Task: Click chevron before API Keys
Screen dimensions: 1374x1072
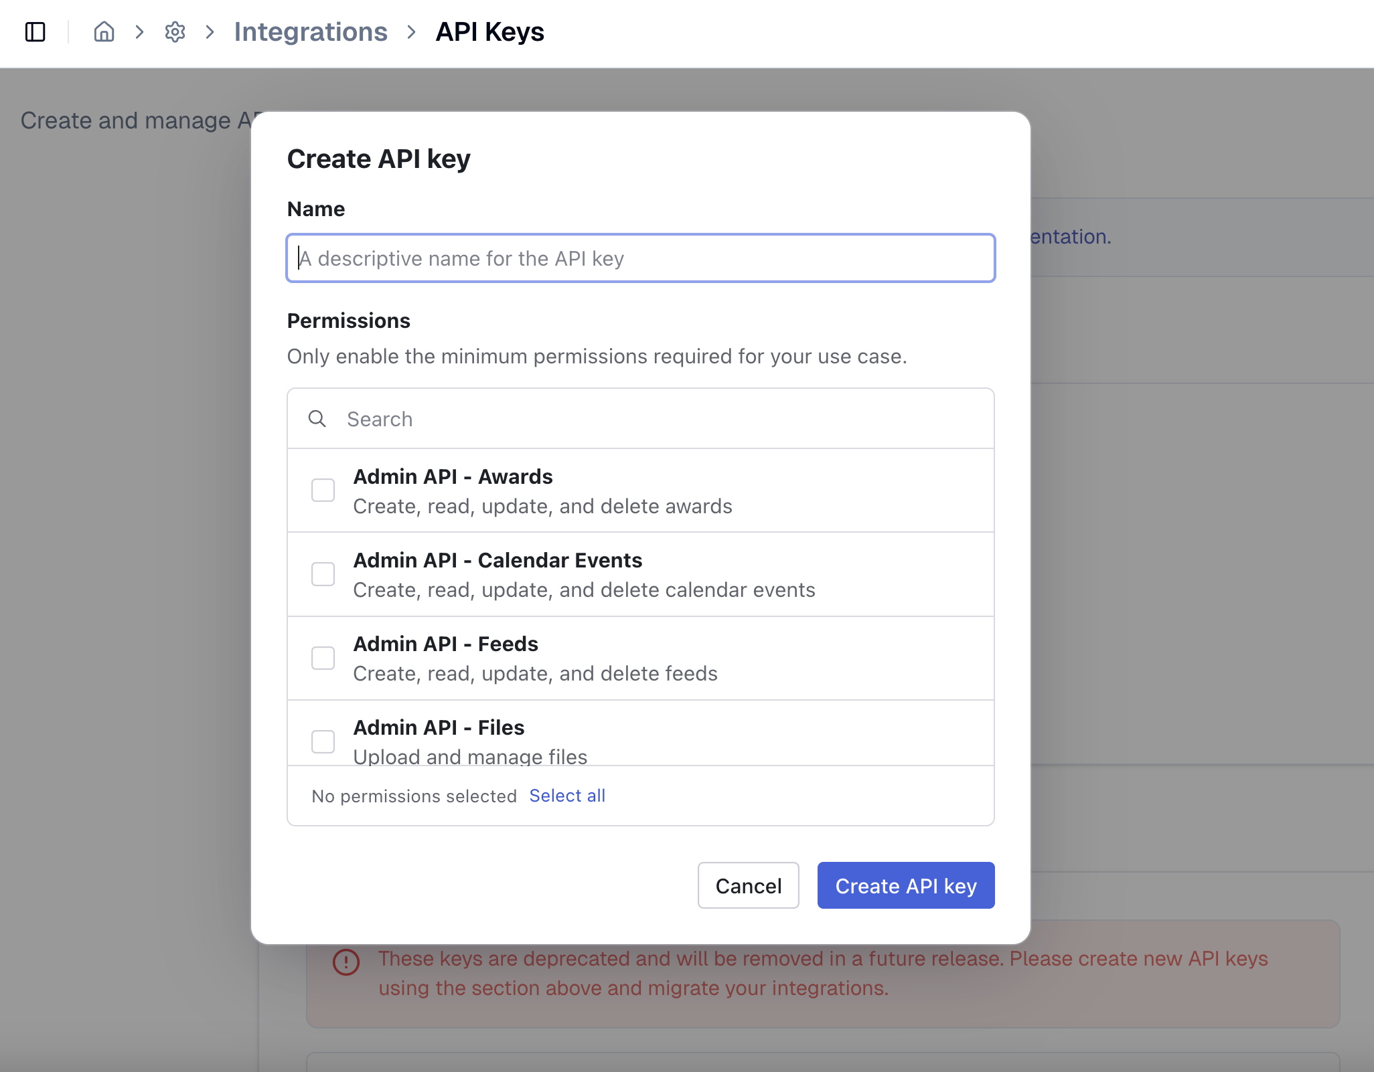Action: click(x=411, y=31)
